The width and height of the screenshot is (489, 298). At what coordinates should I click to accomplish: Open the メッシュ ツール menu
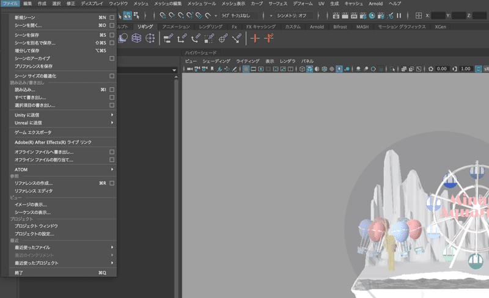202,4
